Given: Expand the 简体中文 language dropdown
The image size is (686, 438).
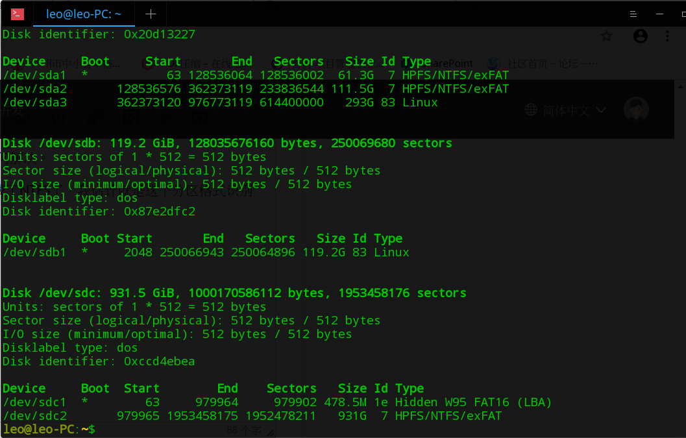Looking at the screenshot, I should pos(566,110).
